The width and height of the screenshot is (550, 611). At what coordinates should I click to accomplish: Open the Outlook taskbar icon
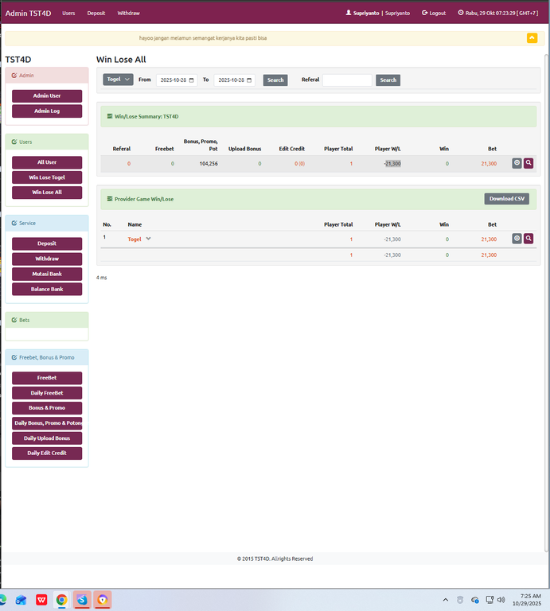point(21,600)
